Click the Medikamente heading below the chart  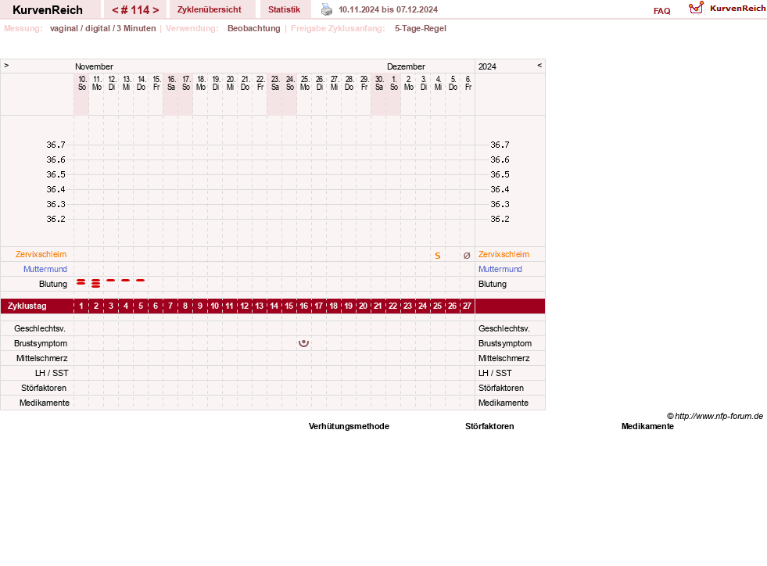tap(647, 426)
